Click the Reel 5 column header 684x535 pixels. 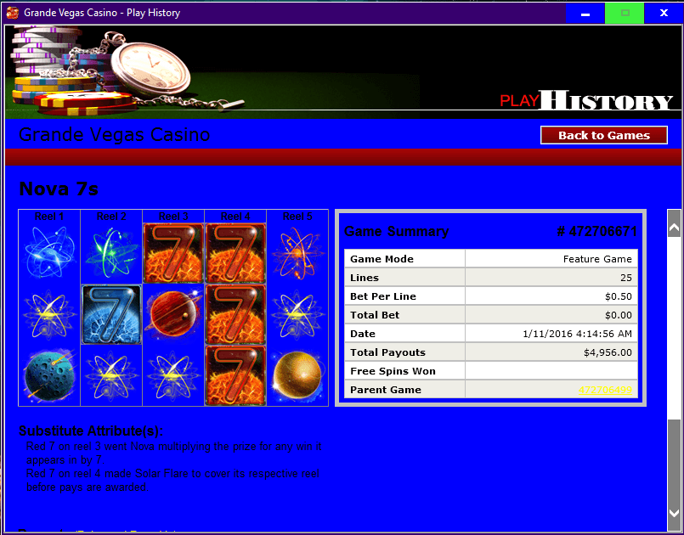pos(297,217)
